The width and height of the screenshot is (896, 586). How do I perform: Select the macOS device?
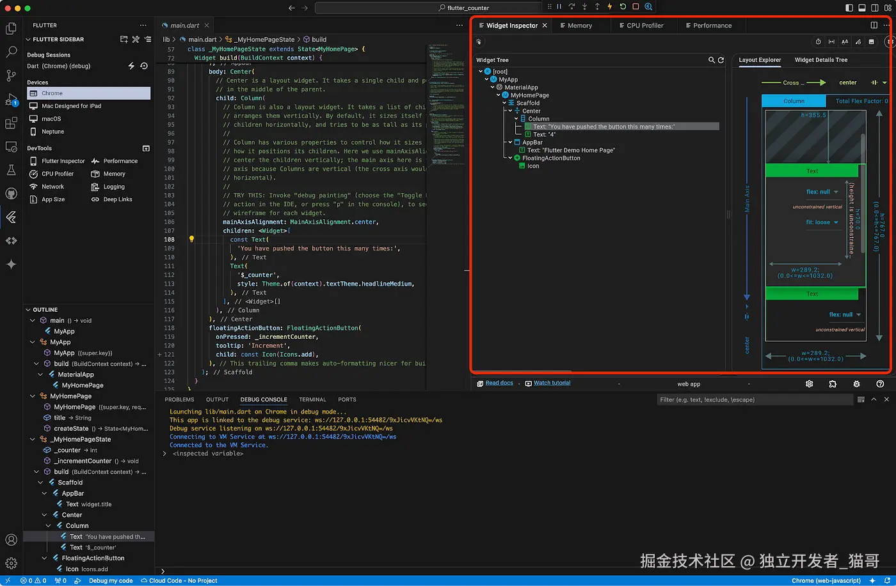point(89,119)
